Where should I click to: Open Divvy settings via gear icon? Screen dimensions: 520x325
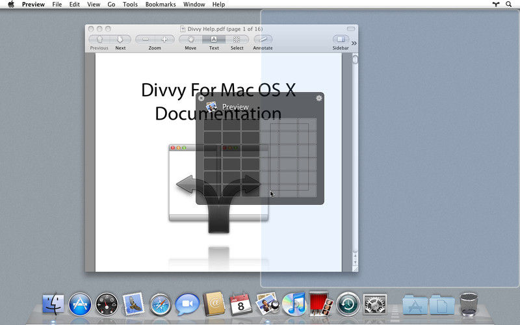pyautogui.click(x=319, y=98)
